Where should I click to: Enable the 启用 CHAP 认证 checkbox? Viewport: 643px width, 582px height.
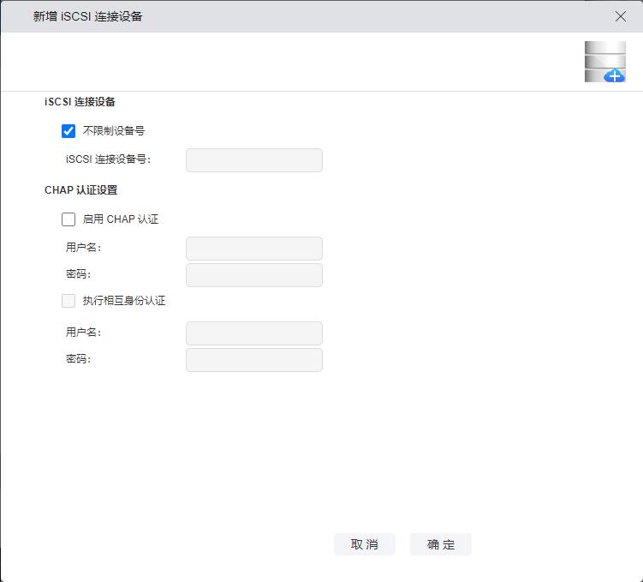[68, 219]
